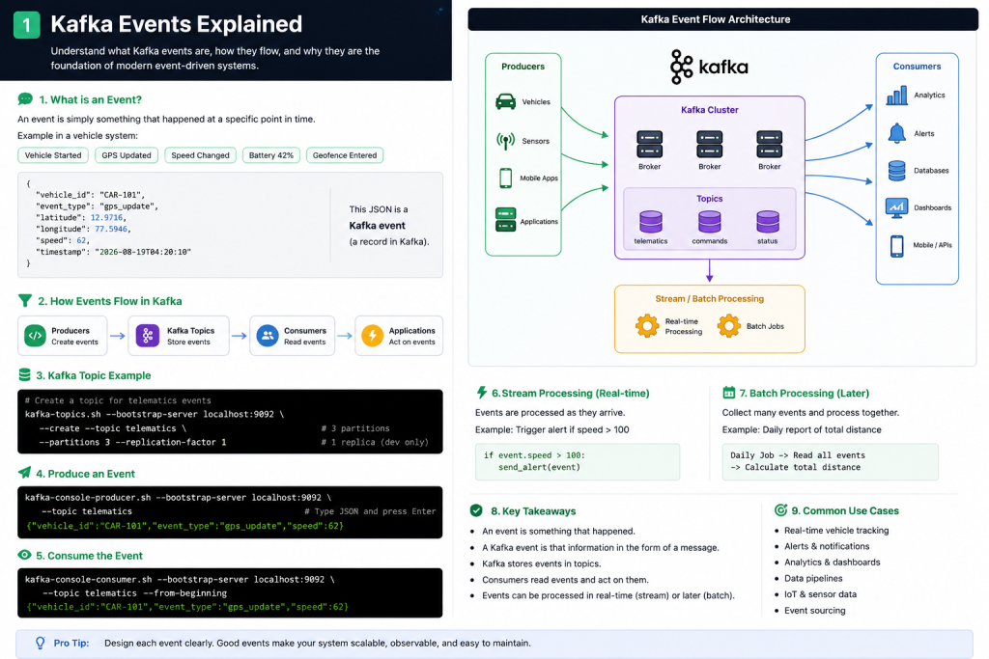This screenshot has width=989, height=659.
Task: Click the checkmark icon beside Key Takeaways
Action: coord(476,510)
